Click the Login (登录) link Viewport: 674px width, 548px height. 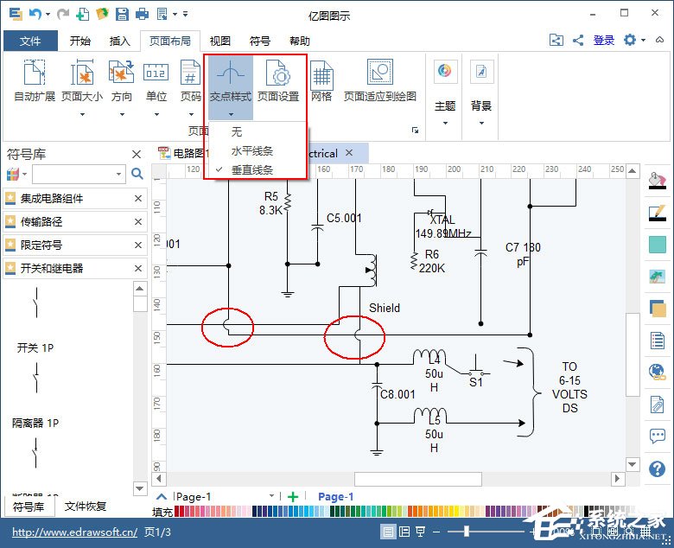tap(604, 41)
